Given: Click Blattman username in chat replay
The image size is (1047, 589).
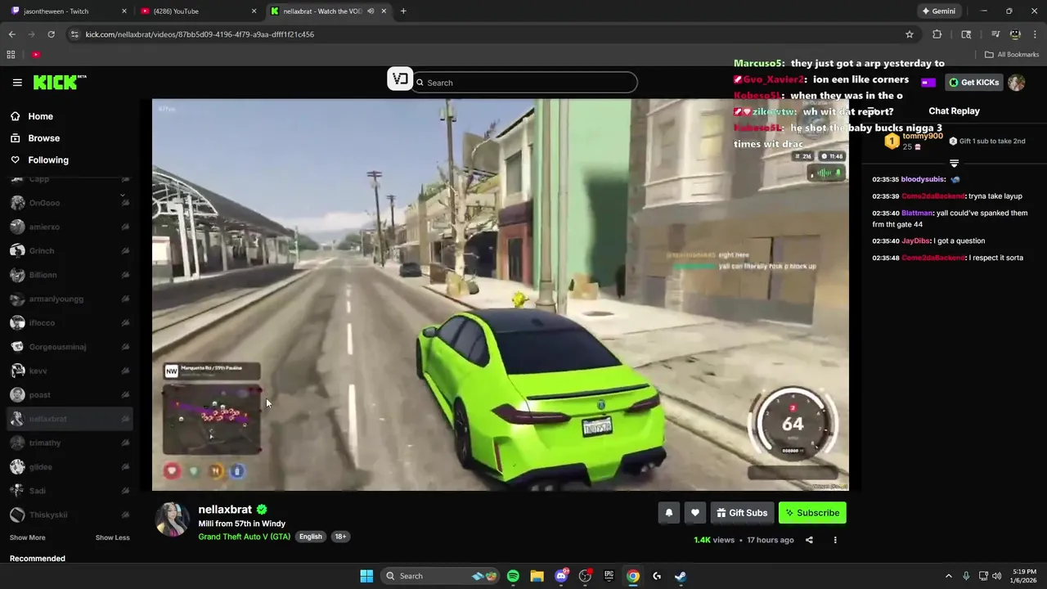Looking at the screenshot, I should coord(917,214).
